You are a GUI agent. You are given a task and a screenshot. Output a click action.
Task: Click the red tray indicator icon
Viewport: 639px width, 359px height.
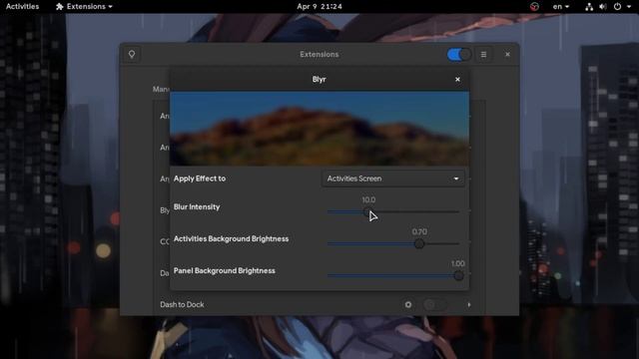pos(534,7)
